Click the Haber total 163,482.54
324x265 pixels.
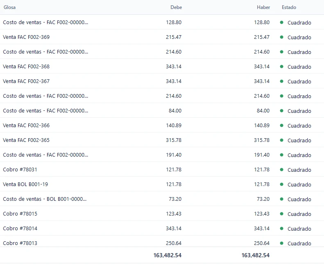(256, 255)
